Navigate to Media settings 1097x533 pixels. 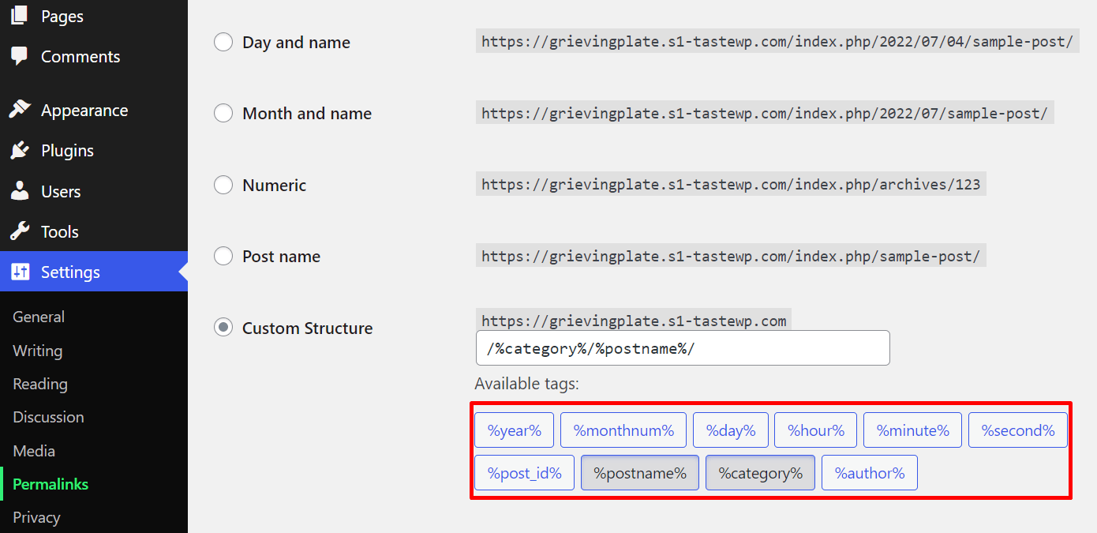(x=34, y=451)
